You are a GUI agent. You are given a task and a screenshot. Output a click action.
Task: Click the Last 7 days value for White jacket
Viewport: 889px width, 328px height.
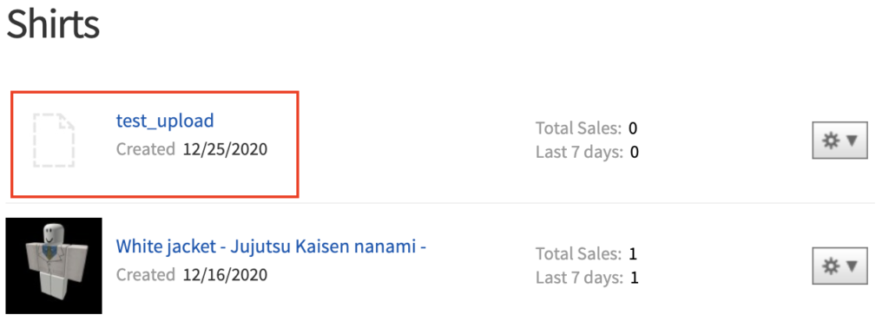coord(635,279)
